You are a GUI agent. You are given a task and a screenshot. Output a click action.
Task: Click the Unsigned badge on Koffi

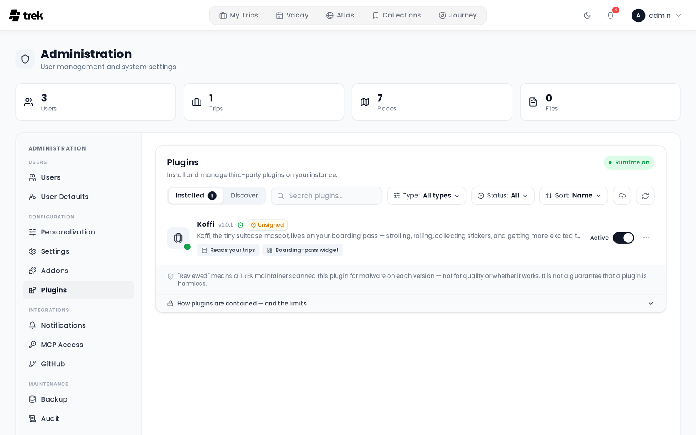click(x=268, y=225)
